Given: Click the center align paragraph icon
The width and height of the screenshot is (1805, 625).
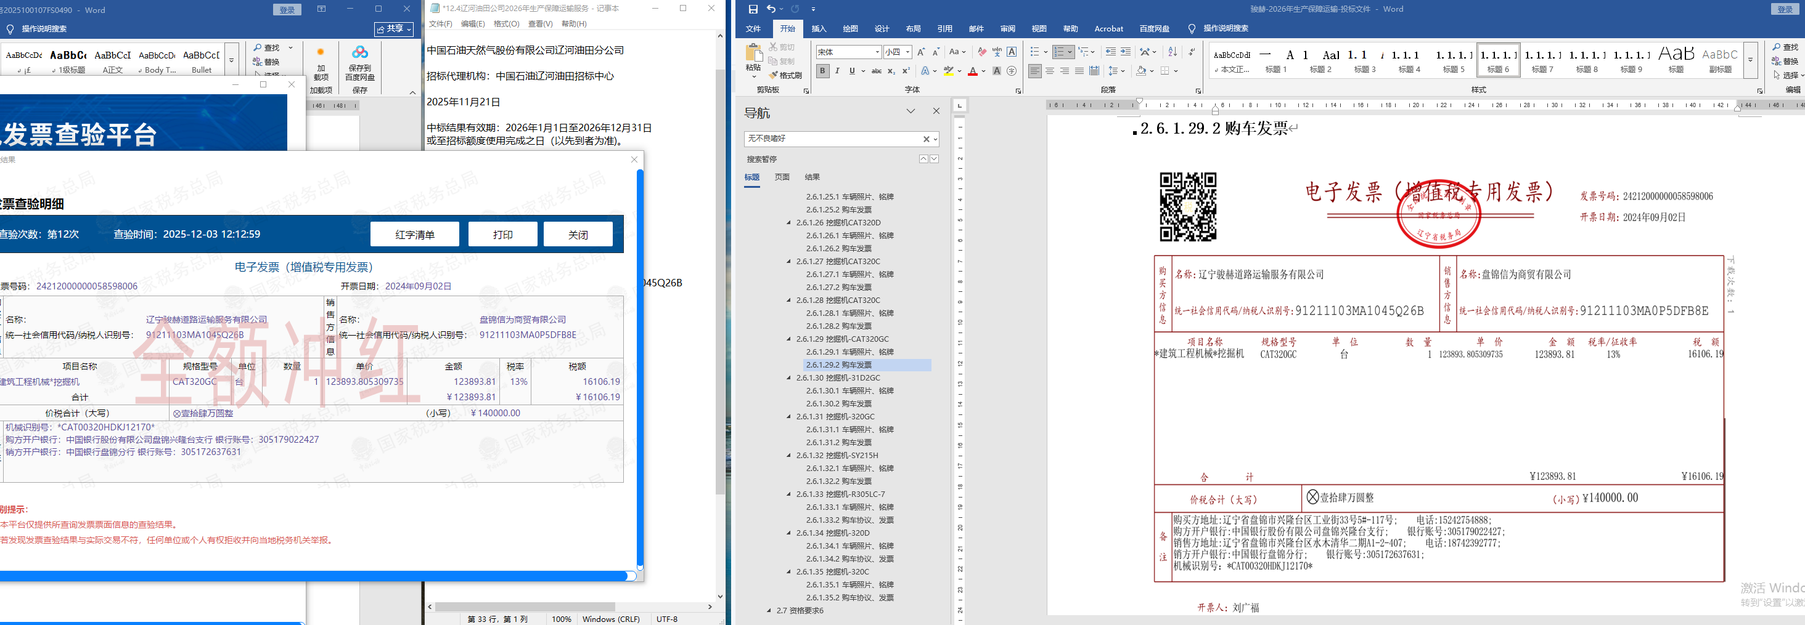Looking at the screenshot, I should point(1050,71).
